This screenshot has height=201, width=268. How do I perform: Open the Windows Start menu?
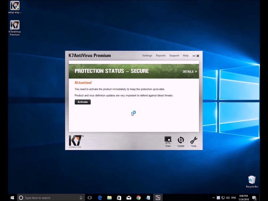point(12,198)
